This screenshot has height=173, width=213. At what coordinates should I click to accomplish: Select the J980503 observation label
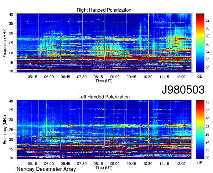[x=183, y=90]
